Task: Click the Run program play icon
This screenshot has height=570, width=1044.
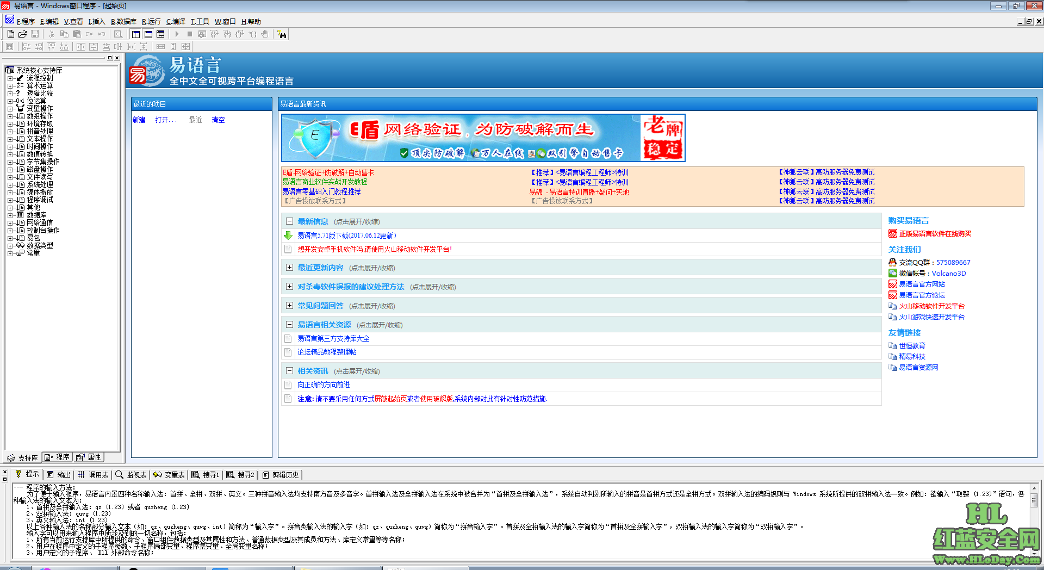Action: click(177, 34)
